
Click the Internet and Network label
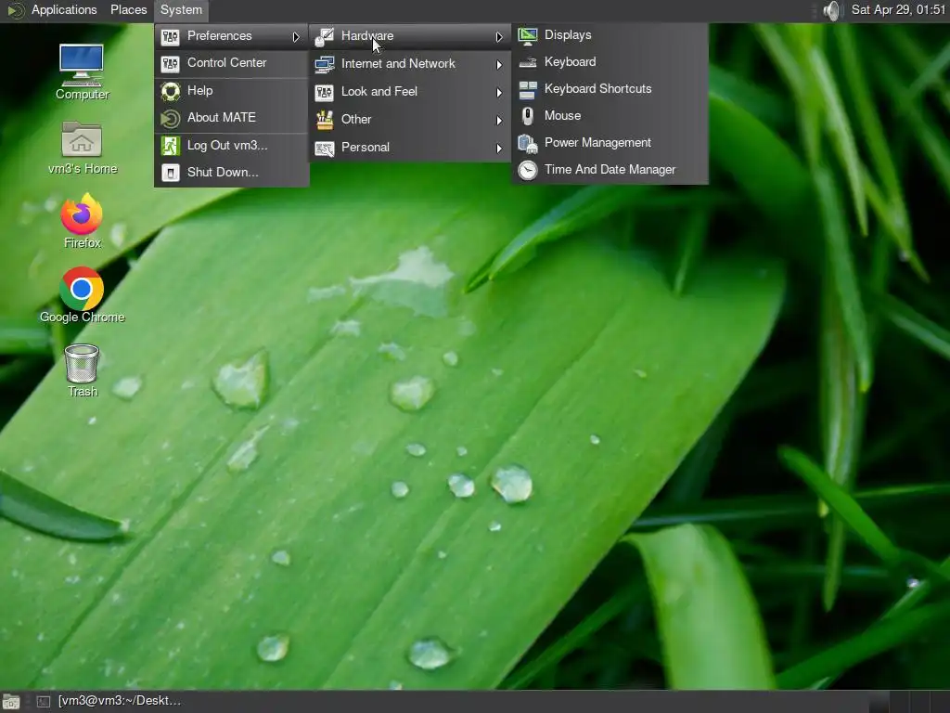click(398, 64)
